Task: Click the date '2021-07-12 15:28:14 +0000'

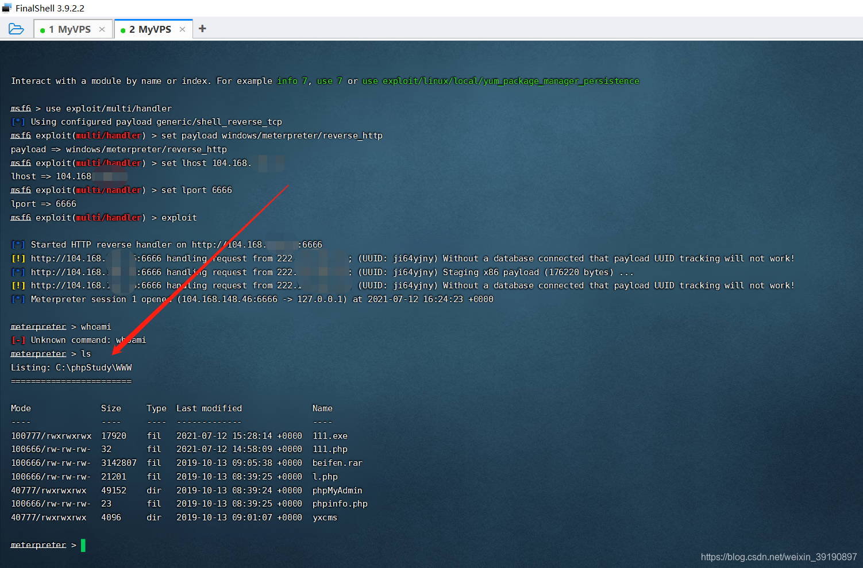Action: tap(239, 436)
